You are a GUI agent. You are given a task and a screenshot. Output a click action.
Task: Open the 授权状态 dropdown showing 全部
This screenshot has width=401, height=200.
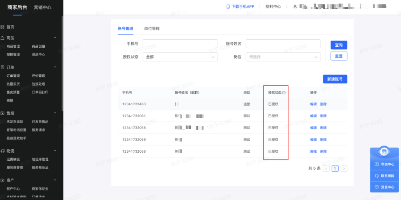coord(180,57)
